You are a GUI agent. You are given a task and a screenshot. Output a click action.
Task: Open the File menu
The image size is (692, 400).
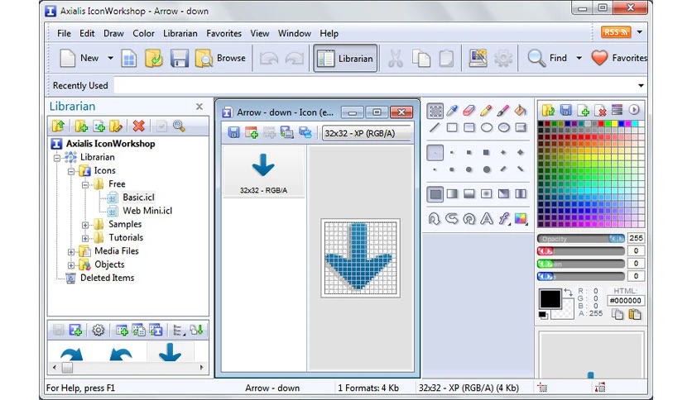point(64,34)
